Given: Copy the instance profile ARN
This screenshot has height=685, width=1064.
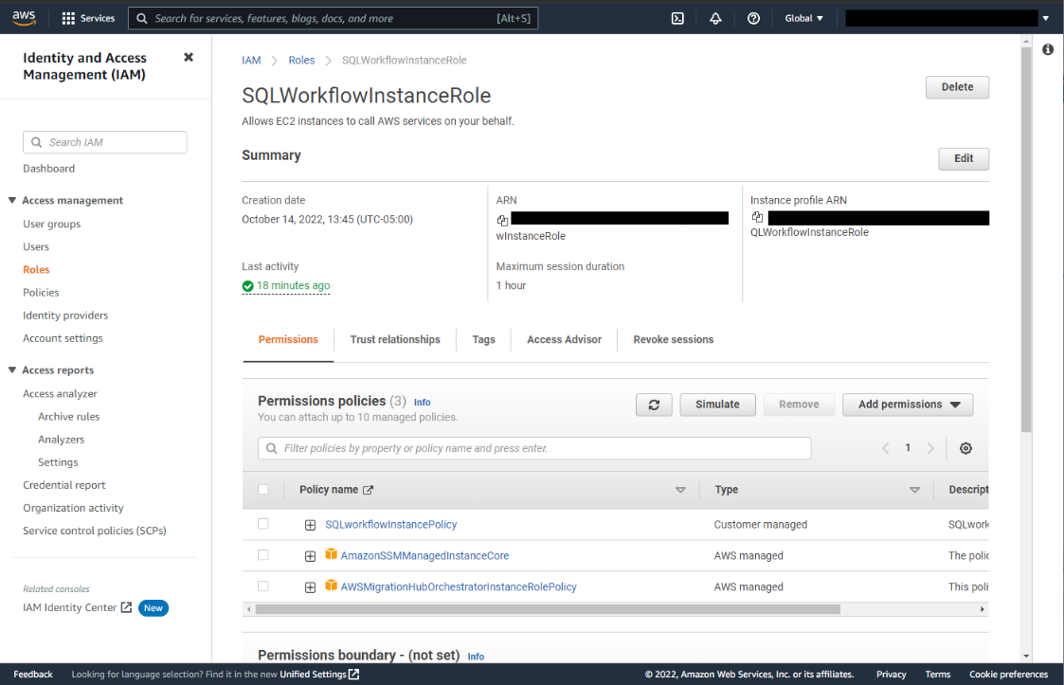Looking at the screenshot, I should [x=757, y=217].
